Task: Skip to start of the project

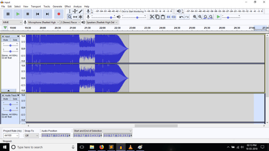Action: pos(37,14)
